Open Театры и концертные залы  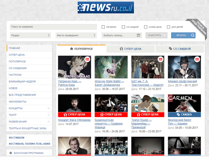click(x=29, y=128)
